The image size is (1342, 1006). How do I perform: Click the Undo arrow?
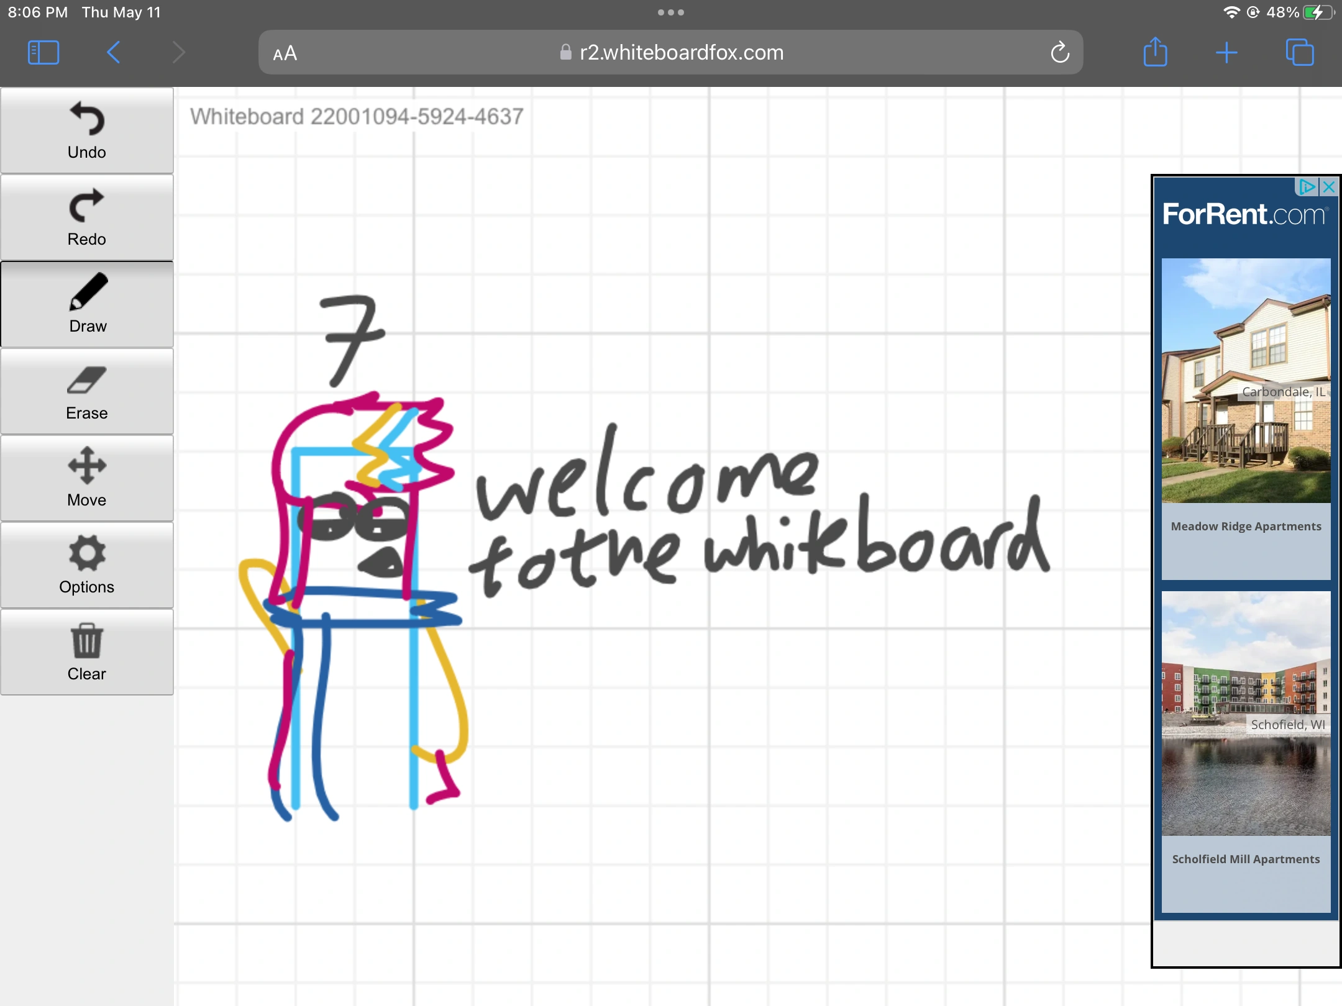[87, 130]
